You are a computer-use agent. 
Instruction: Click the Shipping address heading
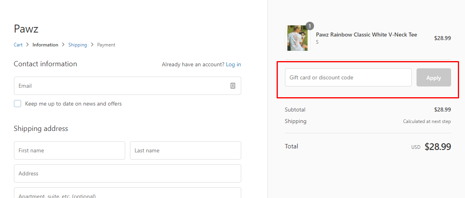(x=41, y=129)
